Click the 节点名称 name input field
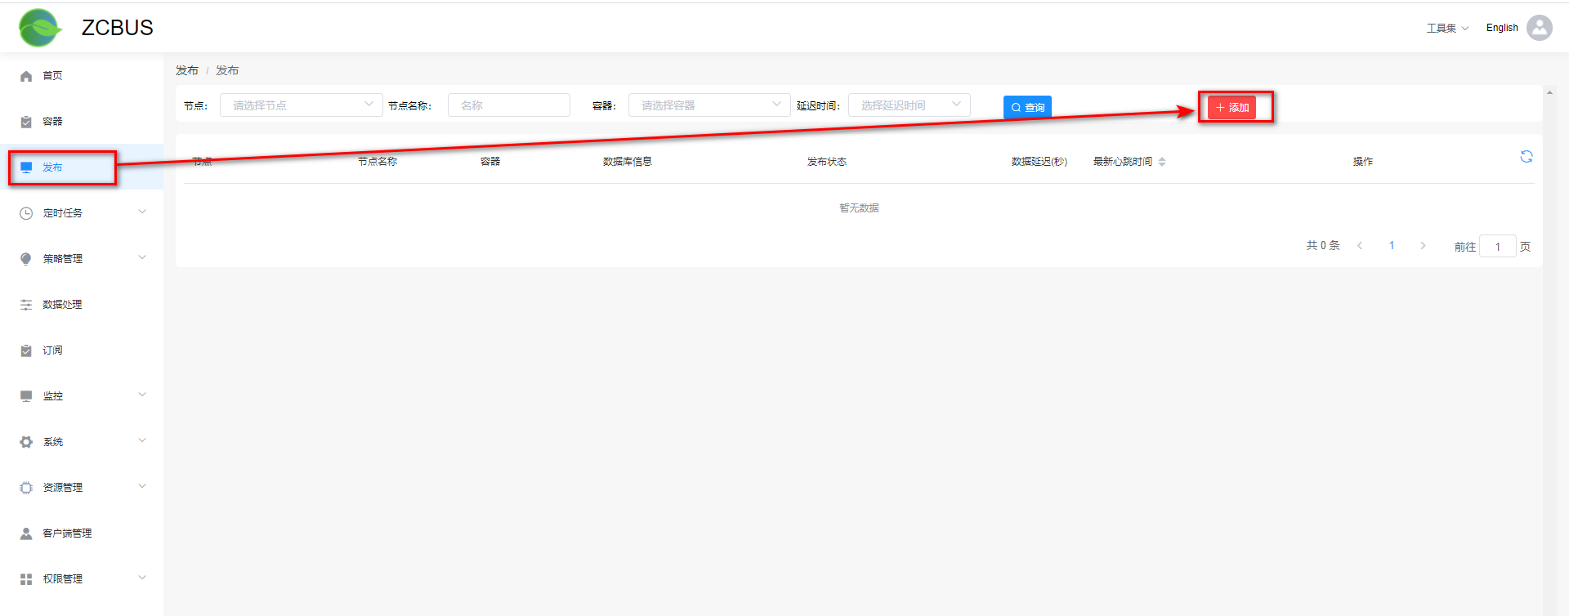The width and height of the screenshot is (1569, 616). (x=508, y=105)
